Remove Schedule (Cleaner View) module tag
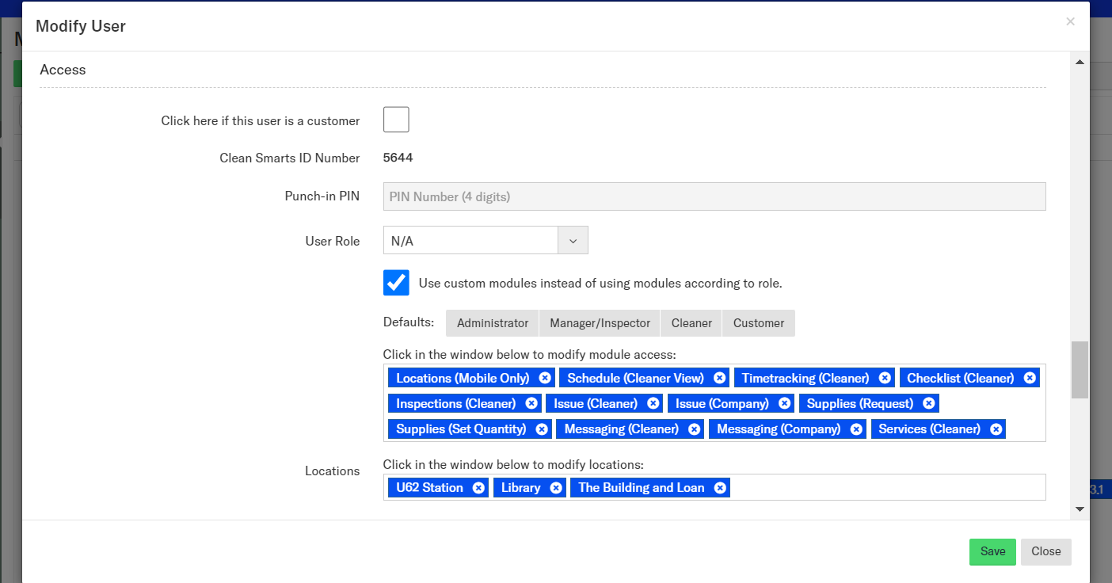Screen dimensions: 1112x583 719,378
